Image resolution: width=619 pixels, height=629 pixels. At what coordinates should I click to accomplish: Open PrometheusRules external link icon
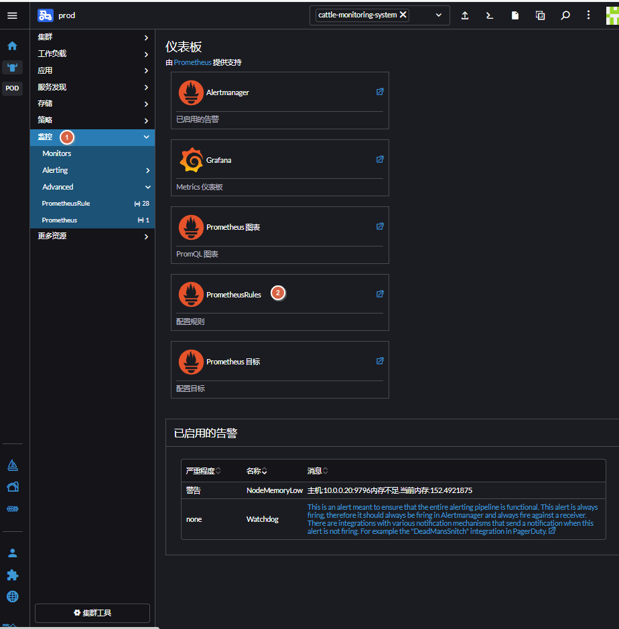coord(380,294)
